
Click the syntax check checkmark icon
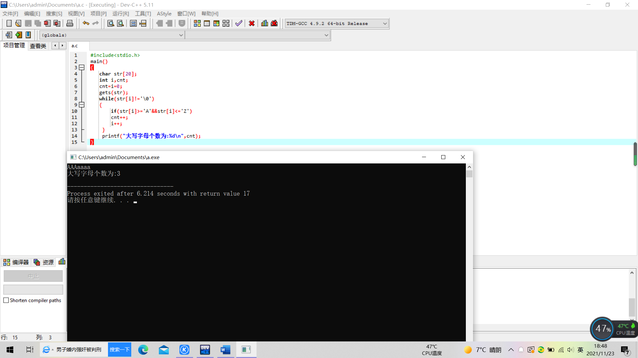[239, 23]
